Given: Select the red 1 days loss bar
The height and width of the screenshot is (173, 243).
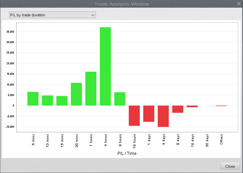Looking at the screenshot, I should (x=149, y=113).
